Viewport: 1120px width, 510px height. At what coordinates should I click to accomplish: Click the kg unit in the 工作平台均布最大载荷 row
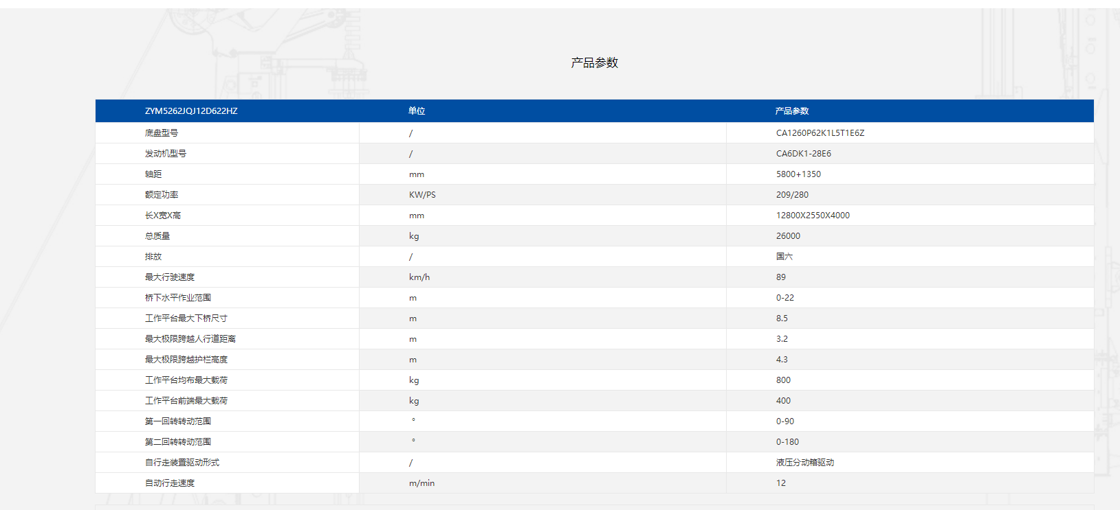coord(414,380)
